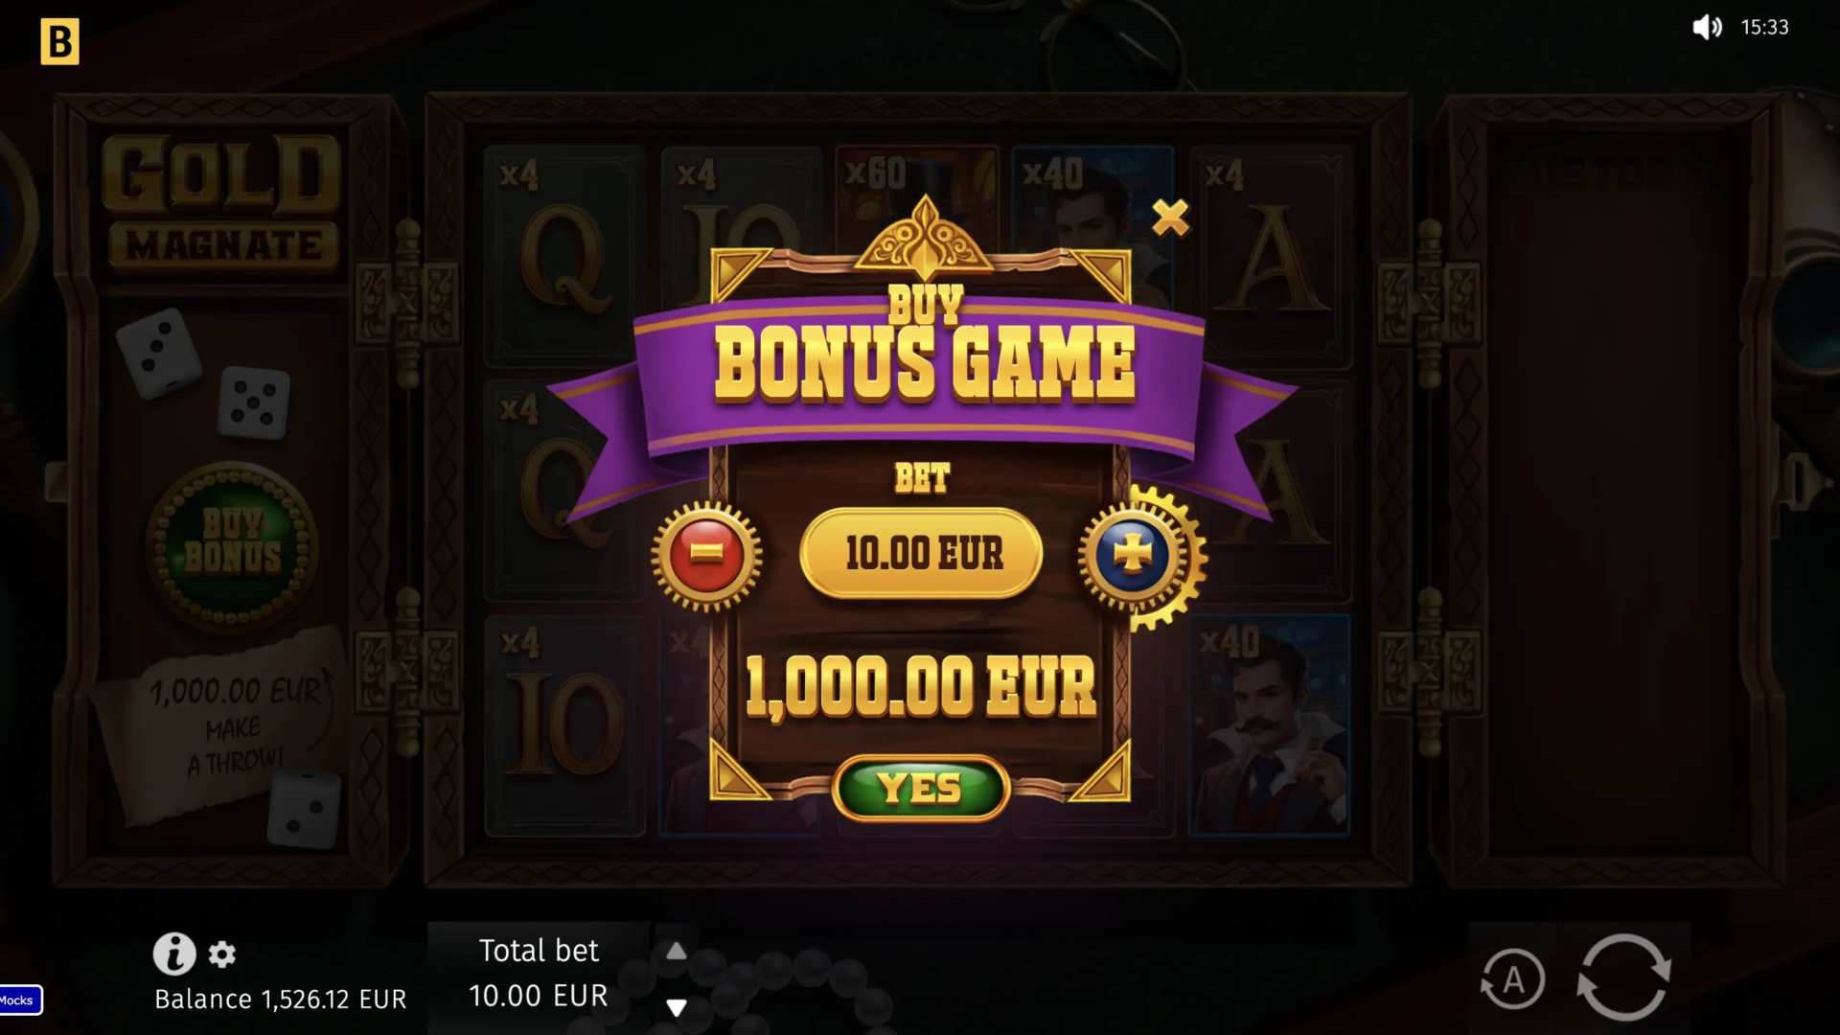This screenshot has height=1035, width=1840.
Task: Click the Make a Throw paper note
Action: pyautogui.click(x=223, y=724)
